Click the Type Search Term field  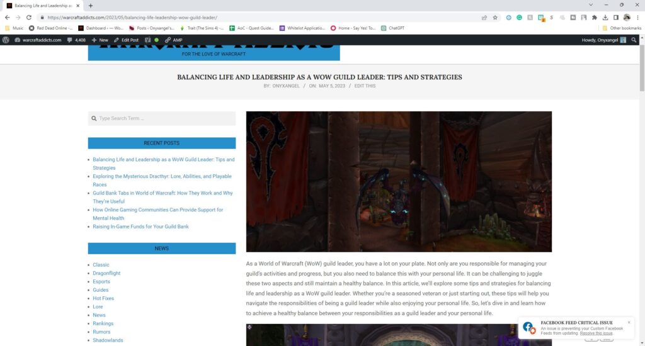coord(162,118)
